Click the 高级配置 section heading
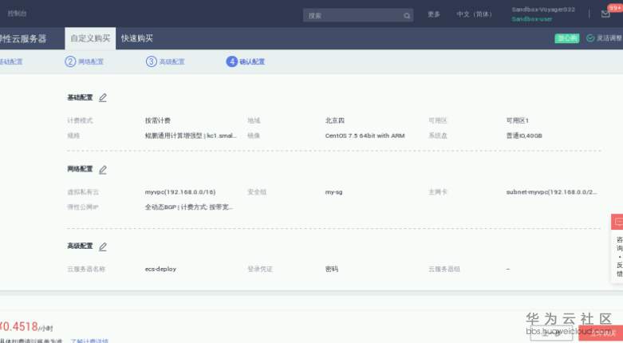The image size is (623, 343). [80, 246]
